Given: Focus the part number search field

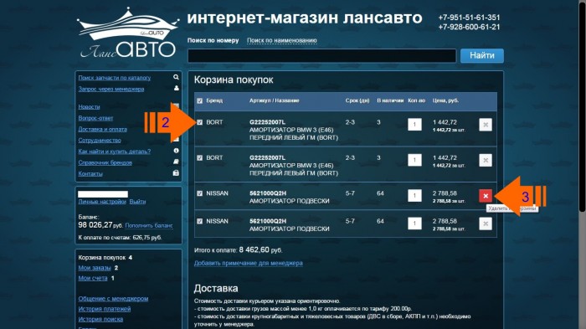Looking at the screenshot, I should (321, 56).
